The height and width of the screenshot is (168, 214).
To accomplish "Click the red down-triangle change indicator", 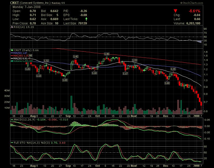I will click(175, 11).
